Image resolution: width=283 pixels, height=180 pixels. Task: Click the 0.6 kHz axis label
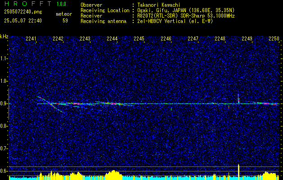click(4, 171)
